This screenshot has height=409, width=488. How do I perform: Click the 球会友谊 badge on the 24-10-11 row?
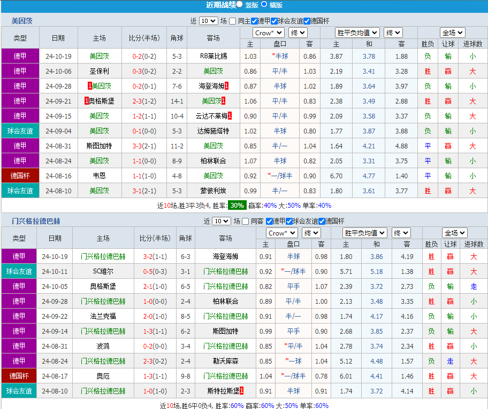tap(19, 271)
